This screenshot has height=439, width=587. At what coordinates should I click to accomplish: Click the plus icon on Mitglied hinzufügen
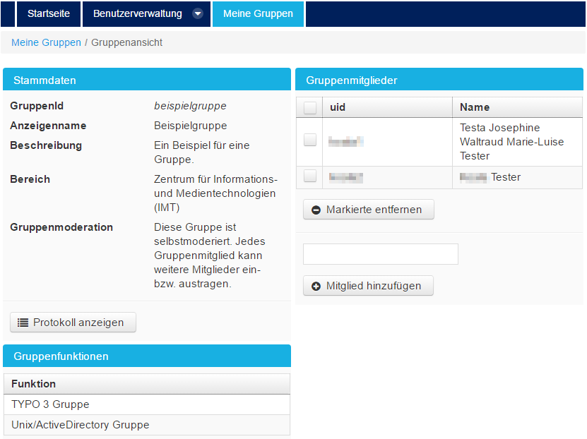(316, 286)
